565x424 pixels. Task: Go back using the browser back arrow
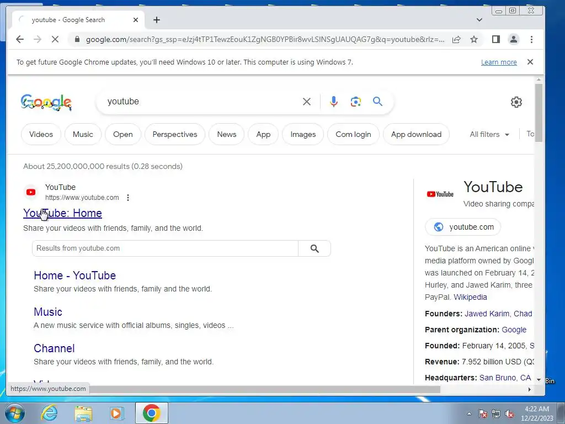[x=20, y=39]
